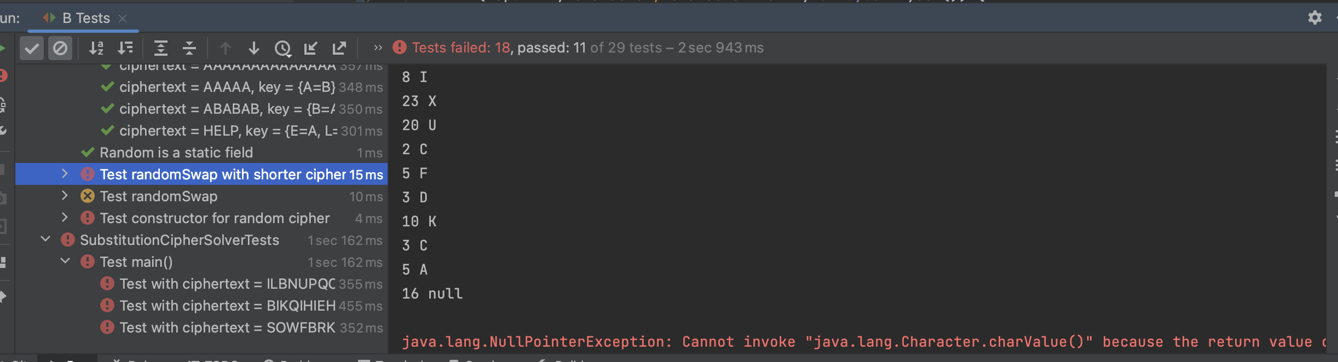Open the test history clock icon
Image resolution: width=1338 pixels, height=362 pixels.
(x=282, y=48)
